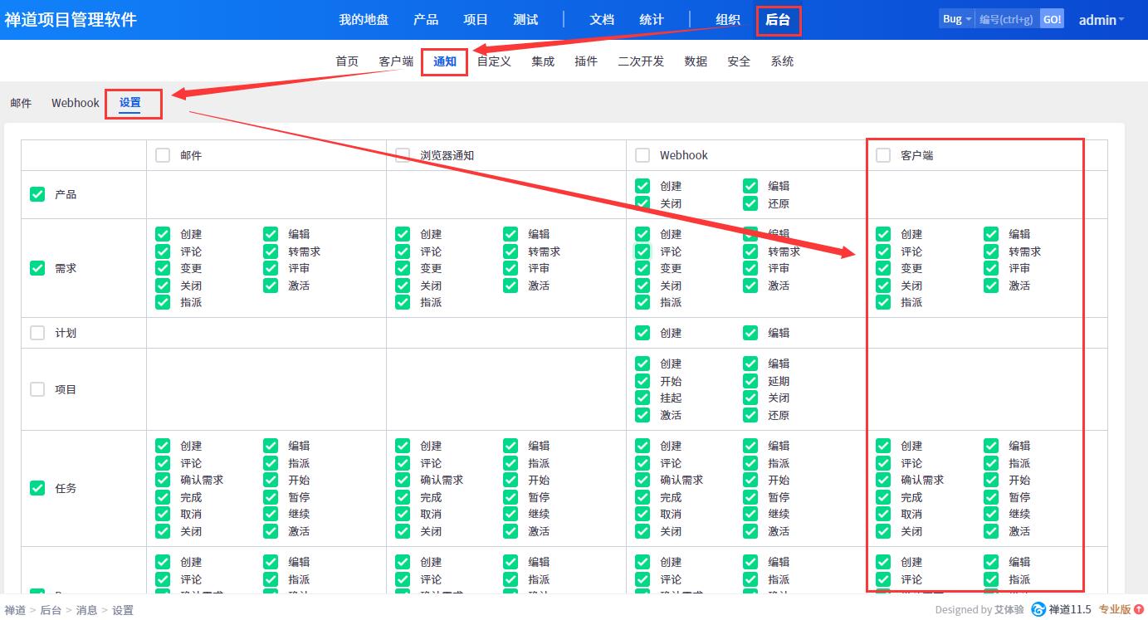
Task: Toggle the 产品 row checkbox
Action: 37,194
